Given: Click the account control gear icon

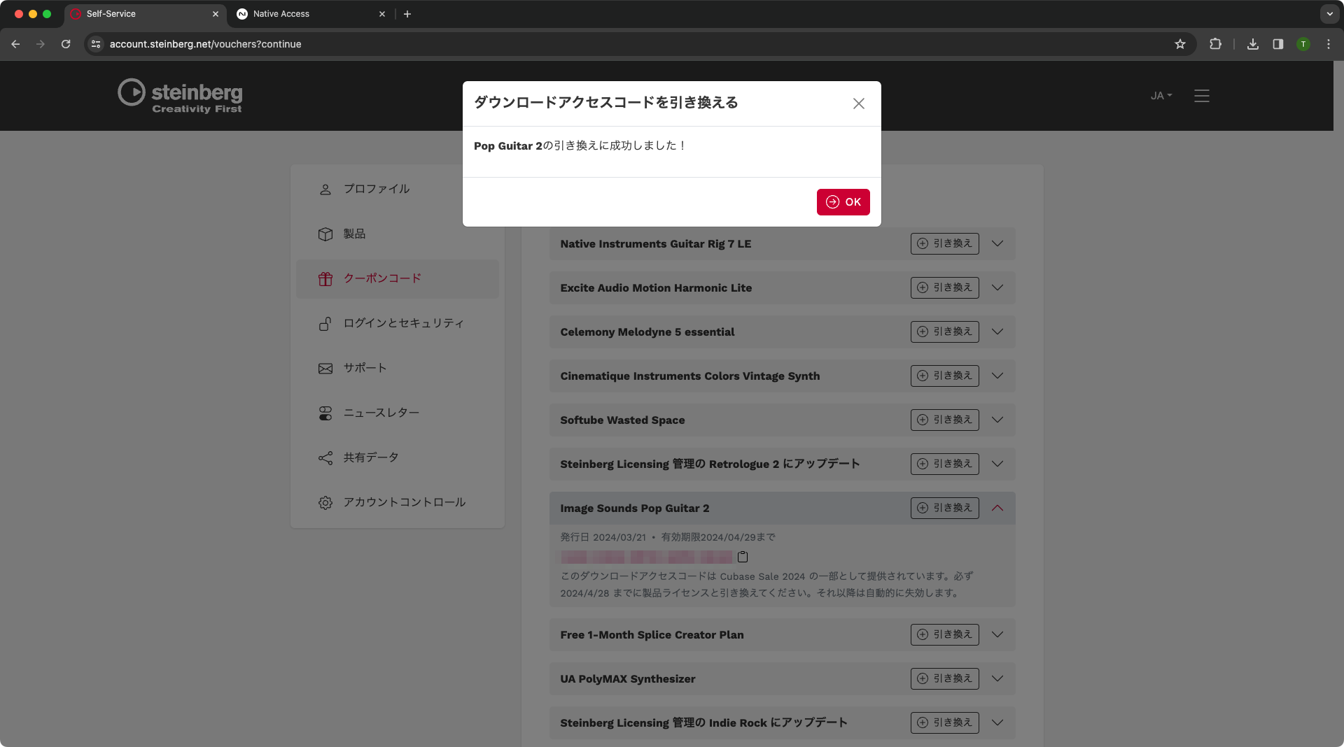Looking at the screenshot, I should (325, 503).
